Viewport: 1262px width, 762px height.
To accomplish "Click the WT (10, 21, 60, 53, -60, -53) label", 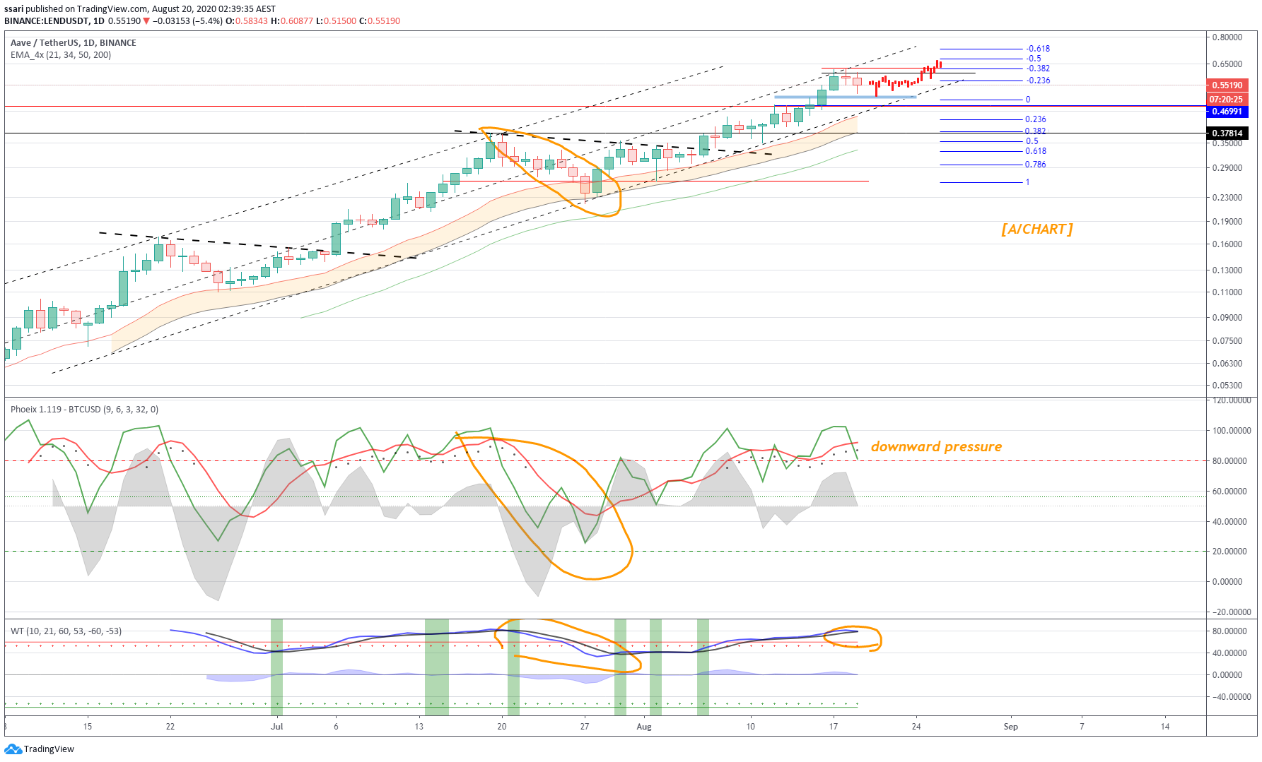I will 66,631.
